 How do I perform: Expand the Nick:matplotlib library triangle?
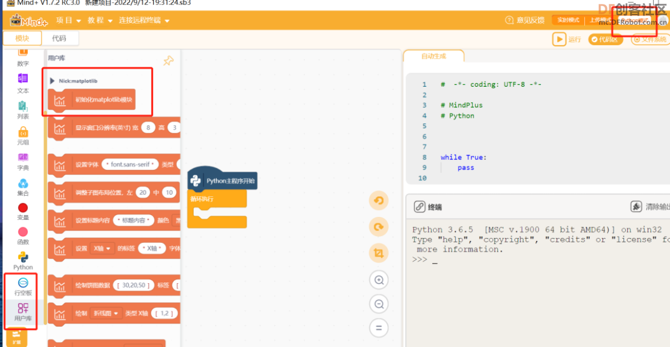(x=52, y=81)
